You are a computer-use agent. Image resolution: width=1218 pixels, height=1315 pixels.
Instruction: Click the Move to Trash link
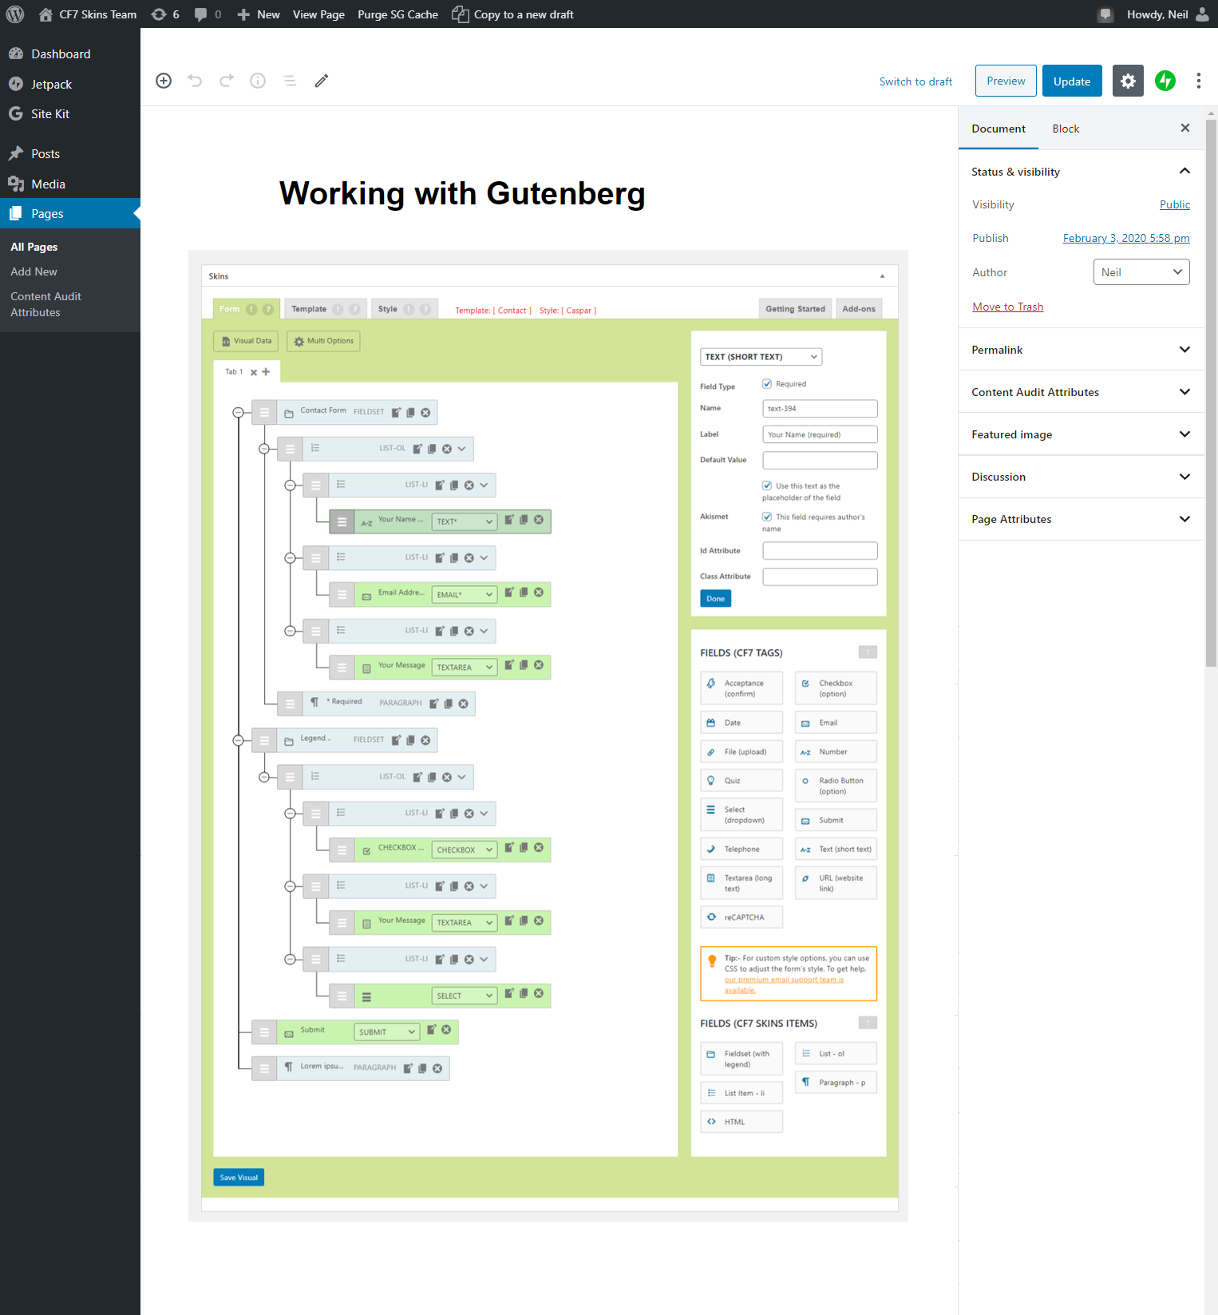click(1007, 307)
